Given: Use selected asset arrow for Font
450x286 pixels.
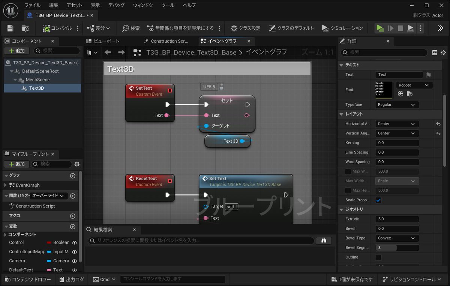Looking at the screenshot, I should tap(400, 94).
